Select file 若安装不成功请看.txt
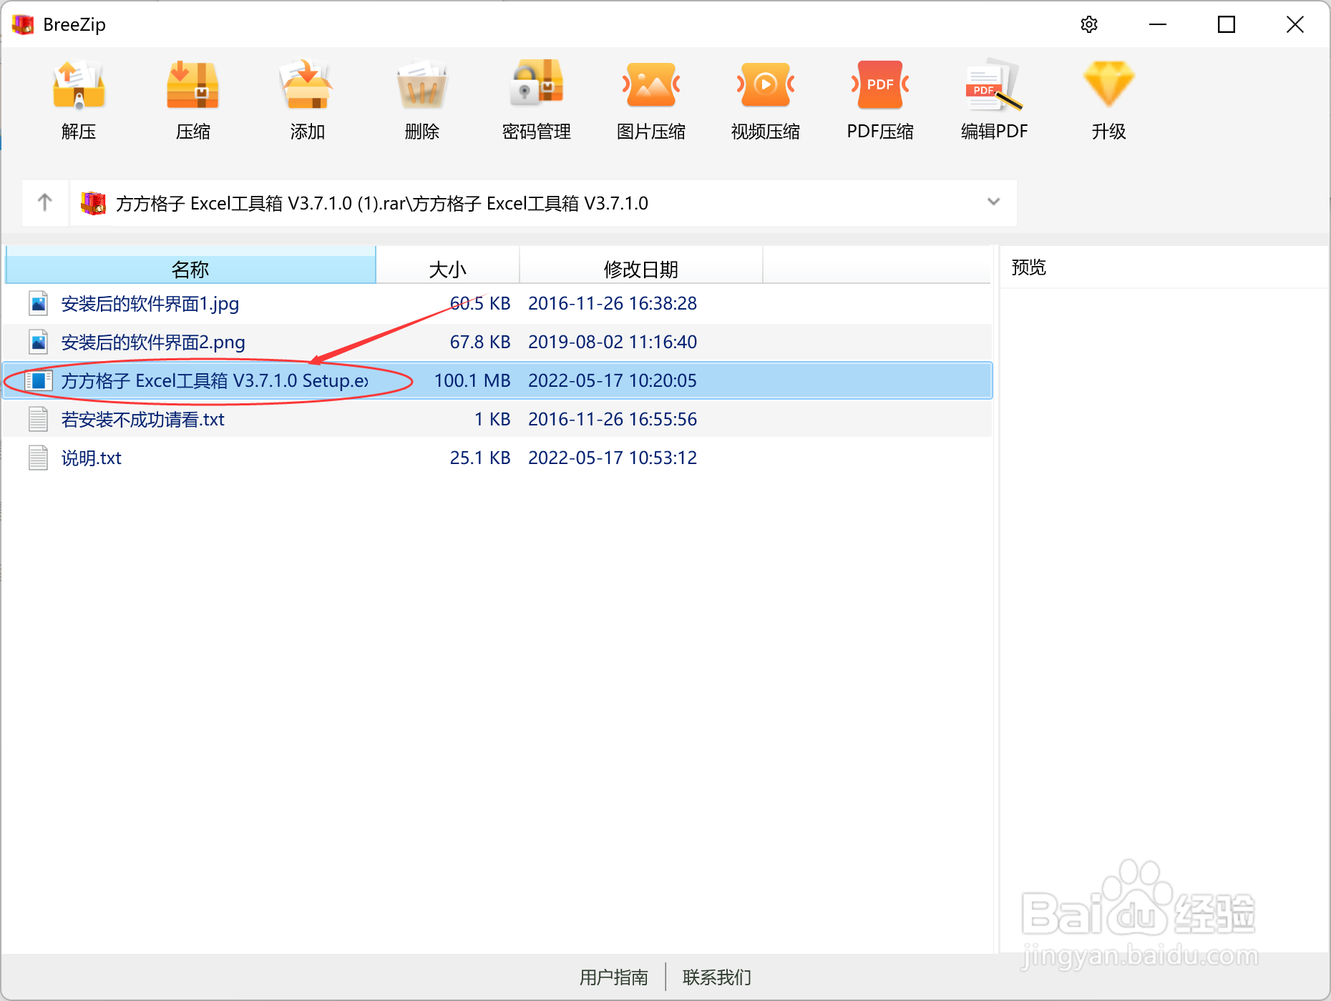 point(142,419)
